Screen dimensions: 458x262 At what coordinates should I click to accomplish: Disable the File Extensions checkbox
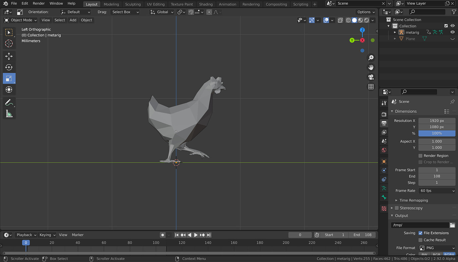pyautogui.click(x=420, y=233)
